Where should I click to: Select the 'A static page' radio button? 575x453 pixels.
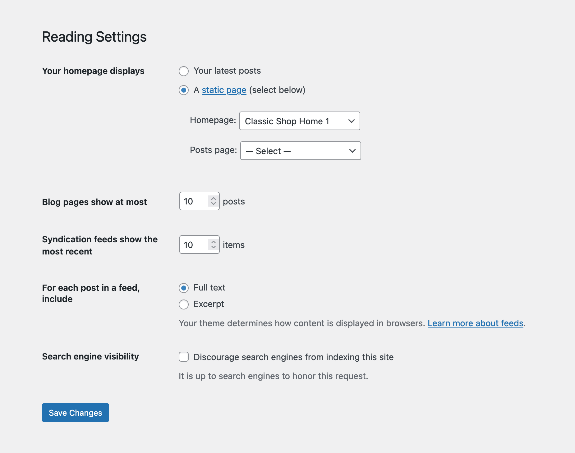(184, 90)
